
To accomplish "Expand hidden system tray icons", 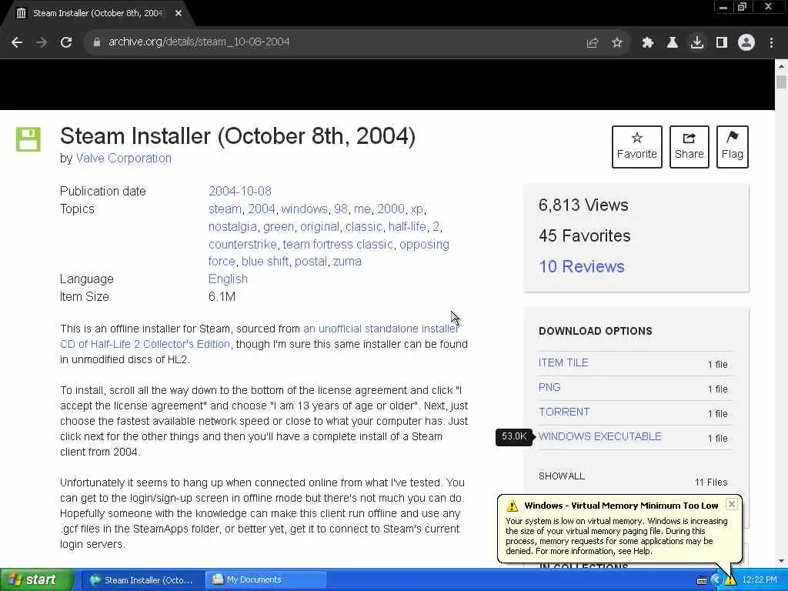I will 716,580.
